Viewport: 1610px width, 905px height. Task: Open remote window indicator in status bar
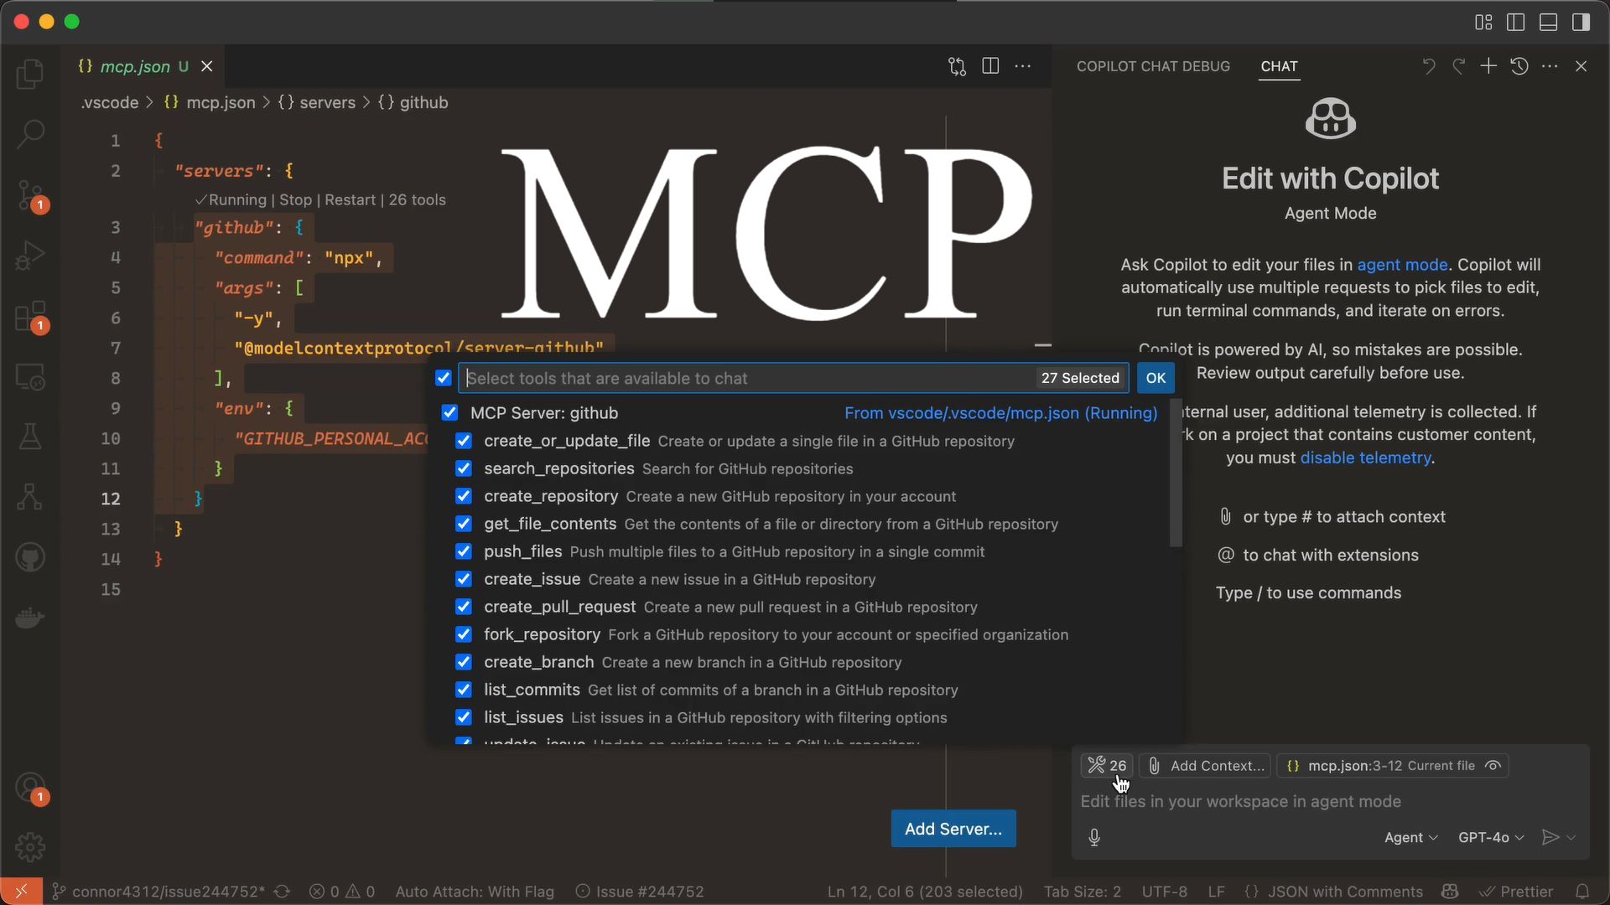(21, 892)
